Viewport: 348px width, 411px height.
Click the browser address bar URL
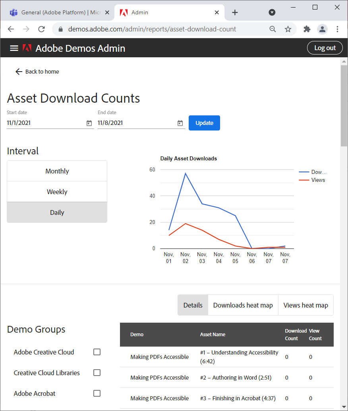152,29
